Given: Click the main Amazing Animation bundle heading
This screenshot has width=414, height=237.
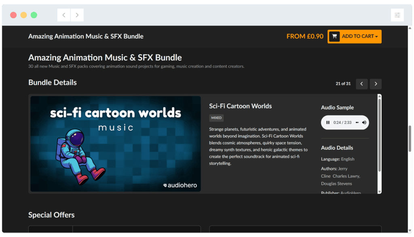Looking at the screenshot, I should 105,57.
